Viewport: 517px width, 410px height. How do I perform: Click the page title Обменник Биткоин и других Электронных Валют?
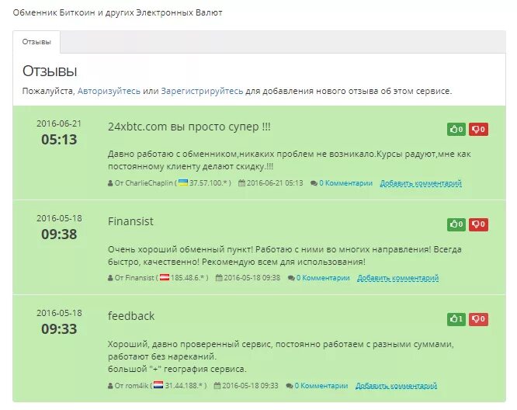(117, 13)
